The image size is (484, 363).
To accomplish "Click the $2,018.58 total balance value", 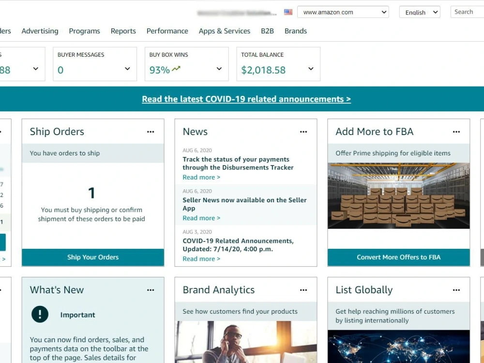I will 263,70.
